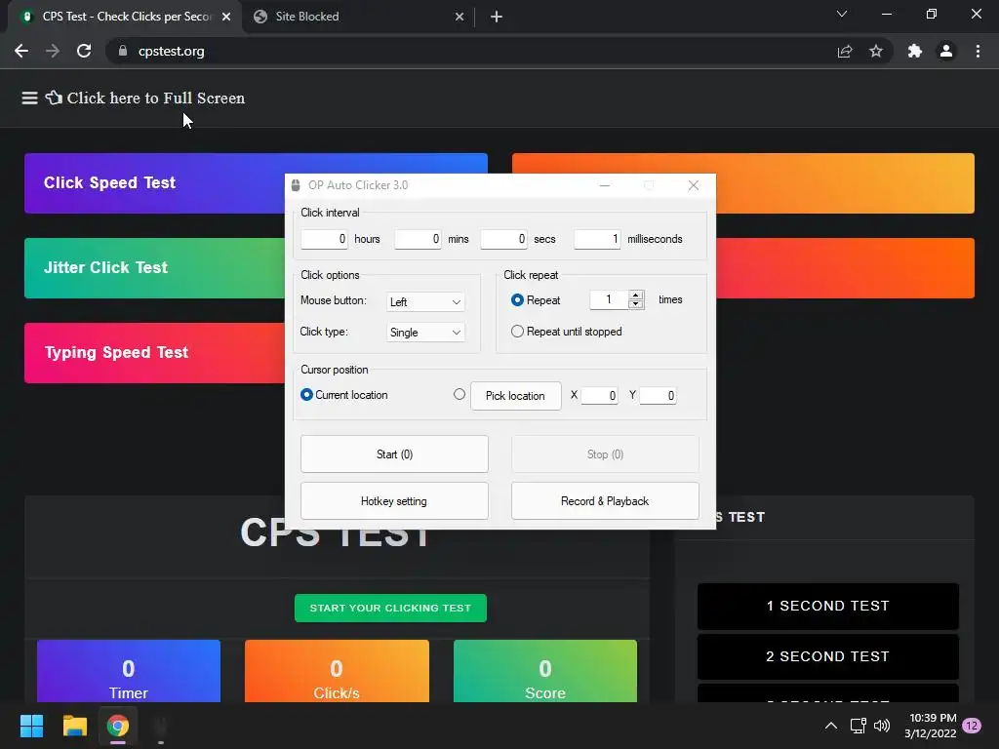The image size is (999, 749).
Task: Go back in Chrome browser
Action: point(21,51)
